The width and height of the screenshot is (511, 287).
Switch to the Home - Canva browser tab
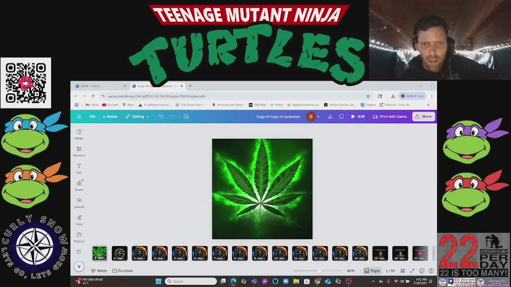(x=99, y=86)
